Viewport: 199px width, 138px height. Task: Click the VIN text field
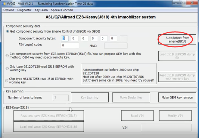(x=166, y=128)
